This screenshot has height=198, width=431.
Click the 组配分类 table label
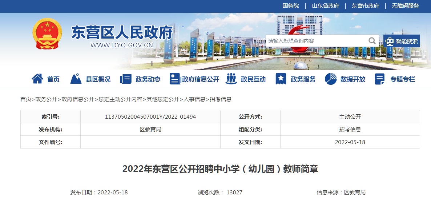(250, 130)
